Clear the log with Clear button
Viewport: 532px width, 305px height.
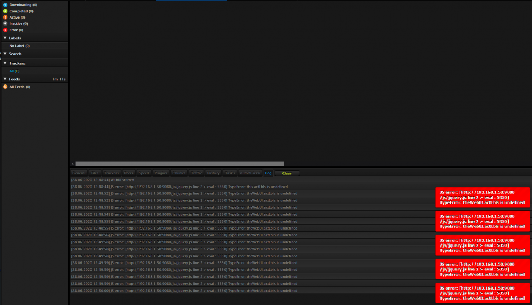tap(287, 173)
